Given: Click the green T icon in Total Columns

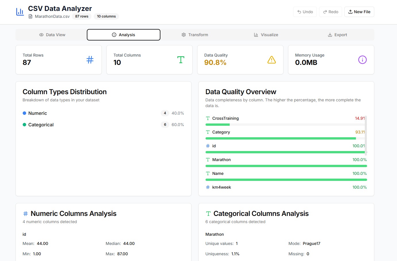Looking at the screenshot, I should pos(181,60).
